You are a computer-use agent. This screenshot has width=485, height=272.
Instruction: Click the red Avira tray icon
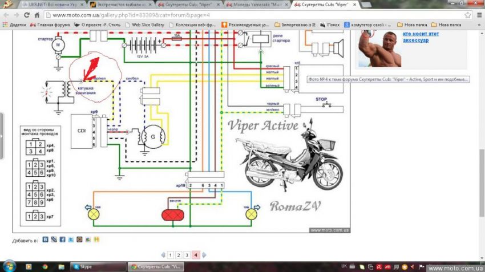click(379, 267)
